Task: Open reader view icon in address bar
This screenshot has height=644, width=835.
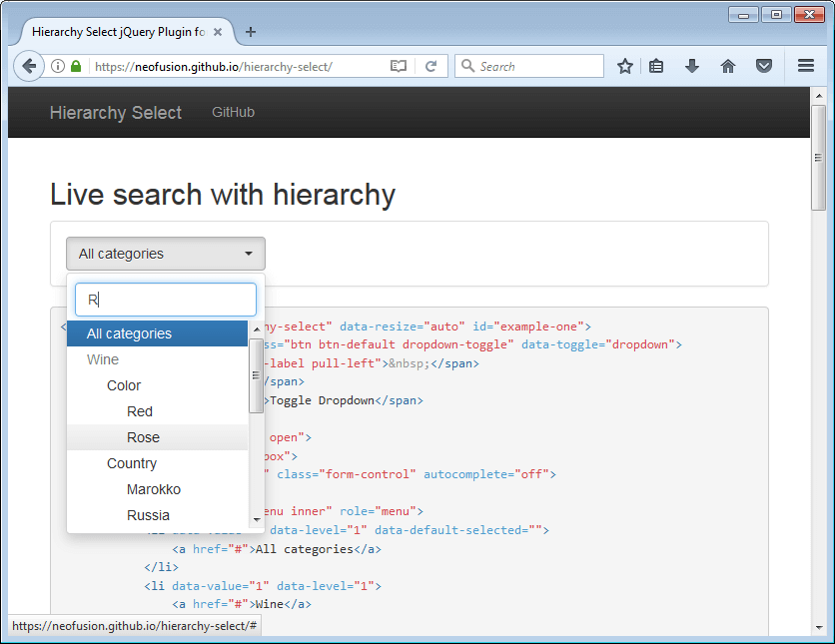Action: [x=399, y=67]
